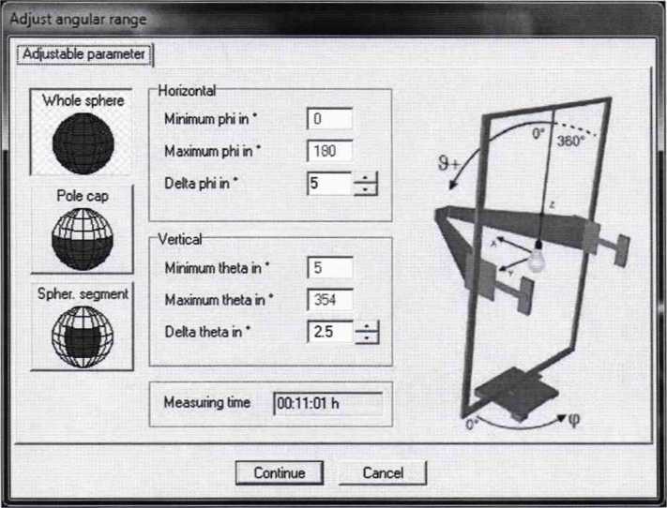
Task: Click the Minimum theta input field
Action: coord(328,267)
